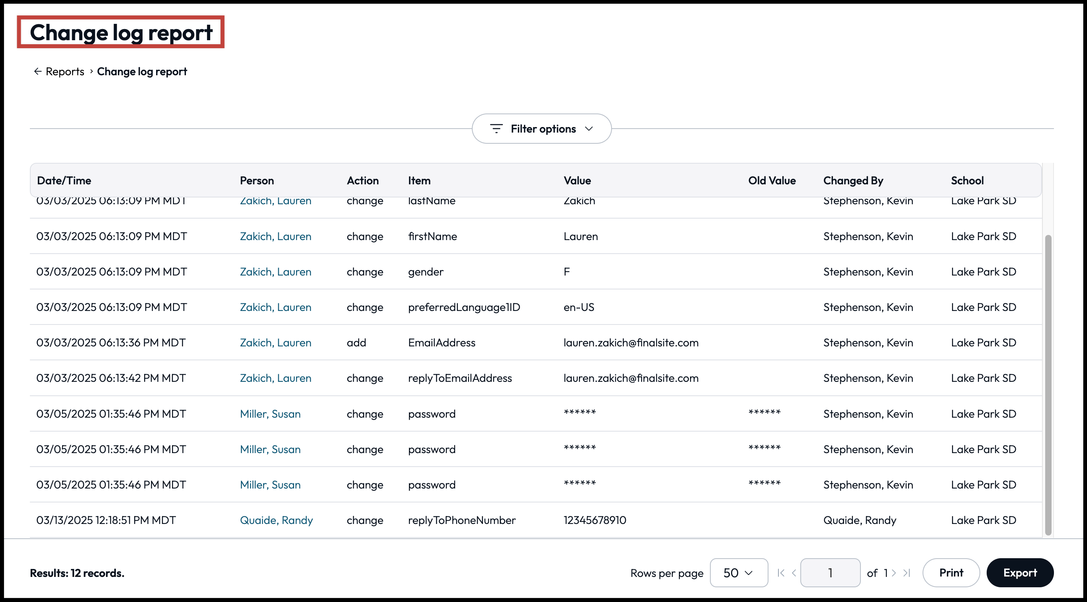
Task: Open Zakich, Lauren link in EmailAddress row
Action: pyautogui.click(x=276, y=342)
